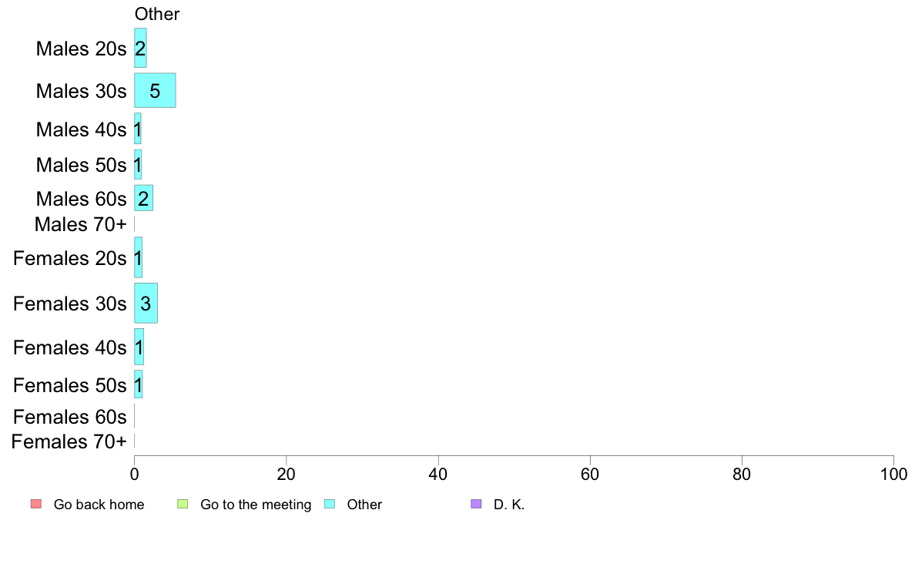This screenshot has height=567, width=915.
Task: Select the Males 20s bar showing 2
Action: pyautogui.click(x=140, y=48)
